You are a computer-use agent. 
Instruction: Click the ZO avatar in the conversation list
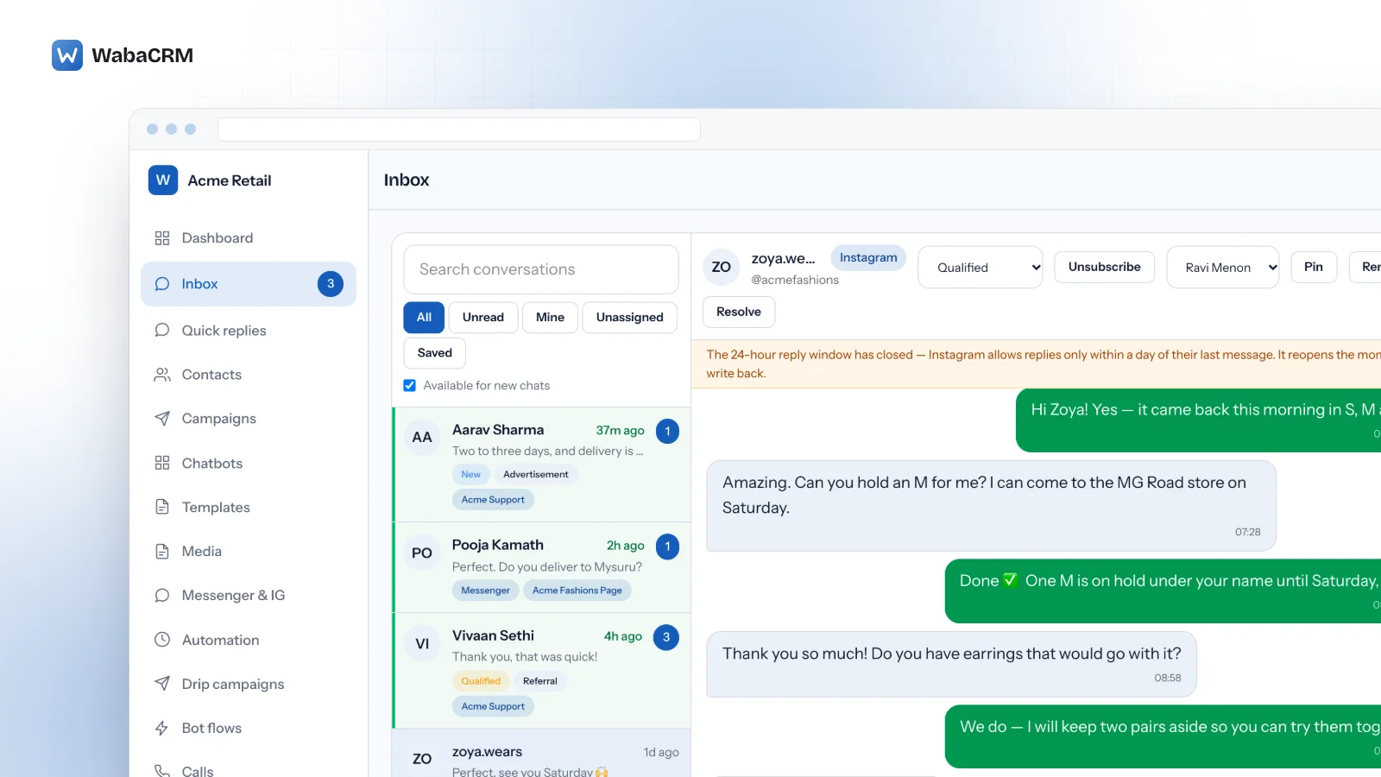tap(422, 759)
